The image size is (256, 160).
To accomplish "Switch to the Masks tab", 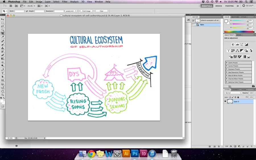I will point(239,35).
